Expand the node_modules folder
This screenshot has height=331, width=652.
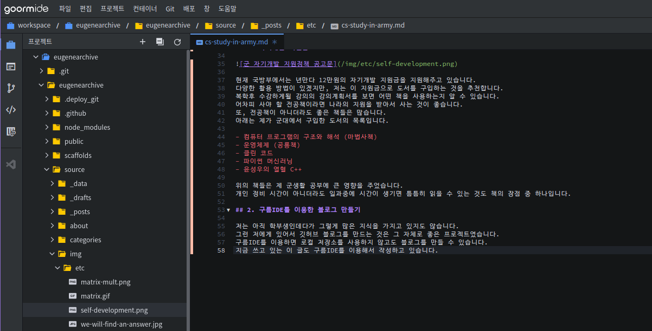coord(46,128)
